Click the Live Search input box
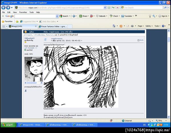 pos(142,7)
